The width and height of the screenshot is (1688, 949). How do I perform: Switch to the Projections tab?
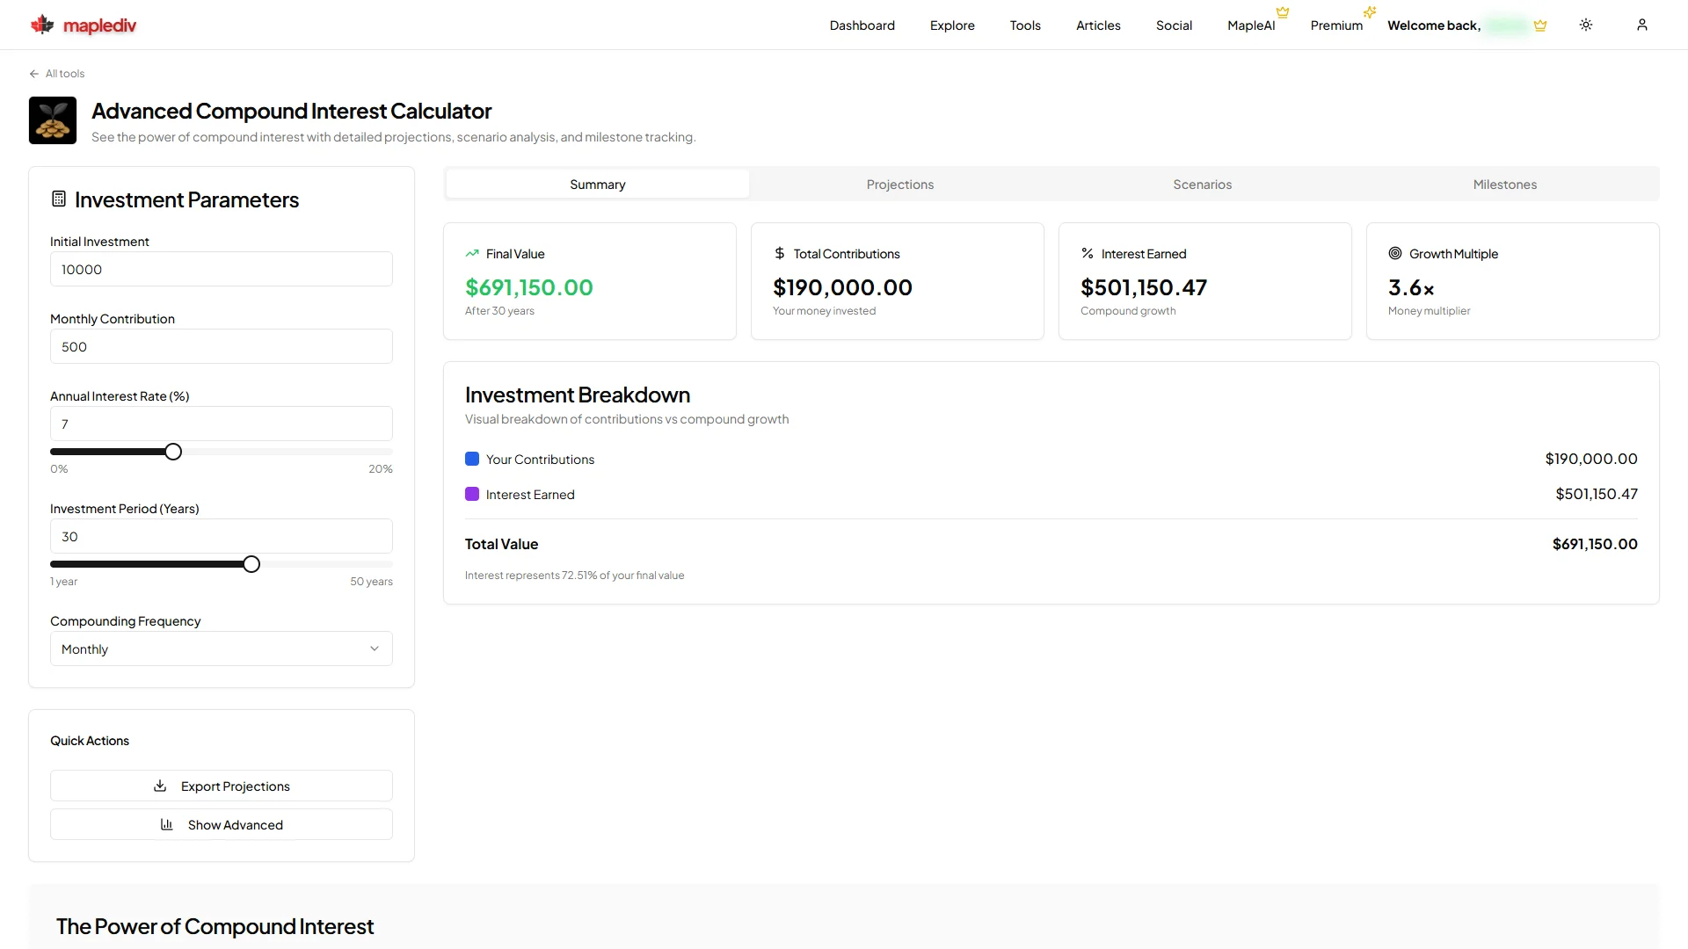point(900,185)
